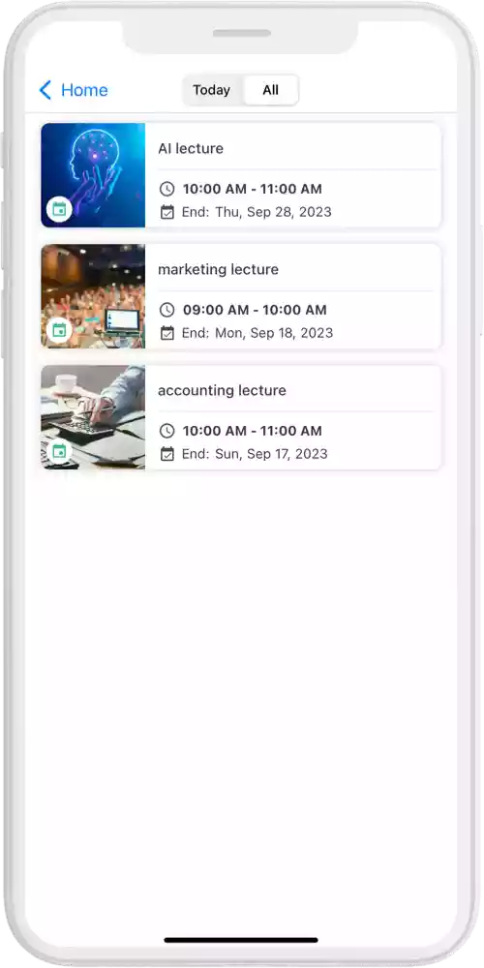Image resolution: width=484 pixels, height=968 pixels.
Task: Click the end-date calendar icon for marketing lecture
Action: point(166,333)
